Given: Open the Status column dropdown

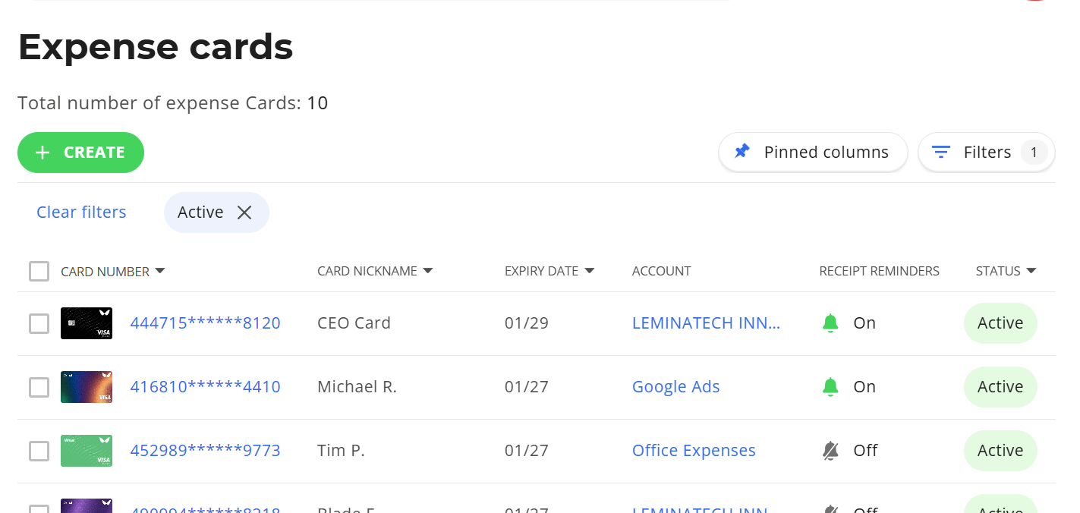Looking at the screenshot, I should (x=1031, y=271).
